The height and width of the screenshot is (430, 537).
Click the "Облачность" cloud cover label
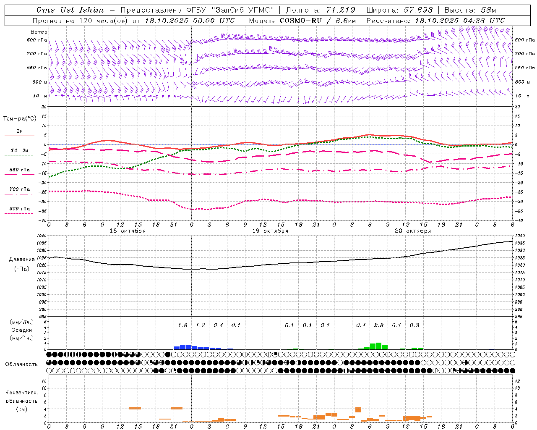pos(21,364)
